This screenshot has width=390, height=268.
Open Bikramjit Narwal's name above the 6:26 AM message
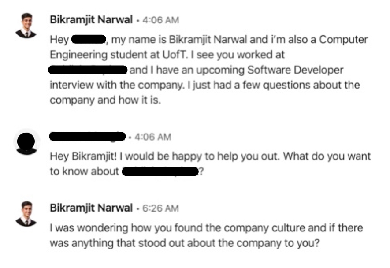click(x=91, y=208)
